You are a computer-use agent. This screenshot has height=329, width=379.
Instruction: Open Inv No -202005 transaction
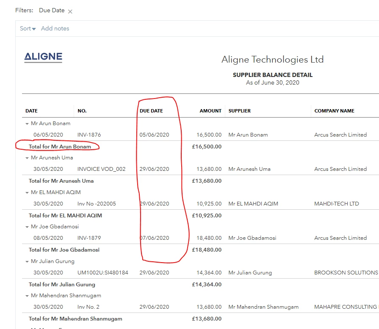pos(97,204)
